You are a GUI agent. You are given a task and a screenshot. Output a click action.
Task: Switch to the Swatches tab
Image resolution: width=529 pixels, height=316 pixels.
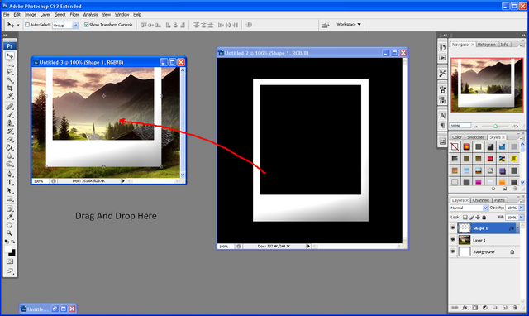tap(475, 137)
